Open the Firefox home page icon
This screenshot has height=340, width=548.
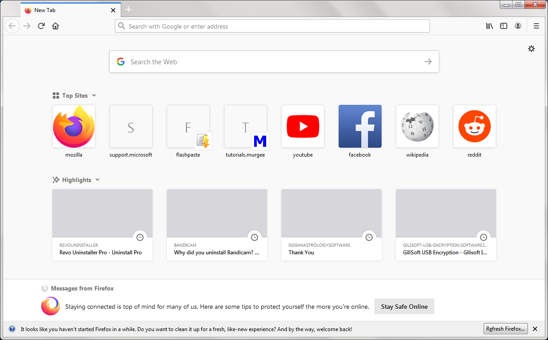coord(55,26)
